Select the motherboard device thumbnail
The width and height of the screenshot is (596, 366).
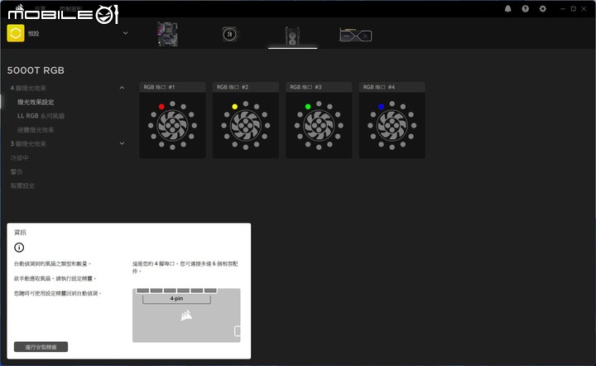167,34
